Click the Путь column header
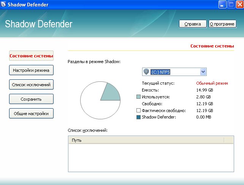Viewport: 244px width, 185px height. 146,140
